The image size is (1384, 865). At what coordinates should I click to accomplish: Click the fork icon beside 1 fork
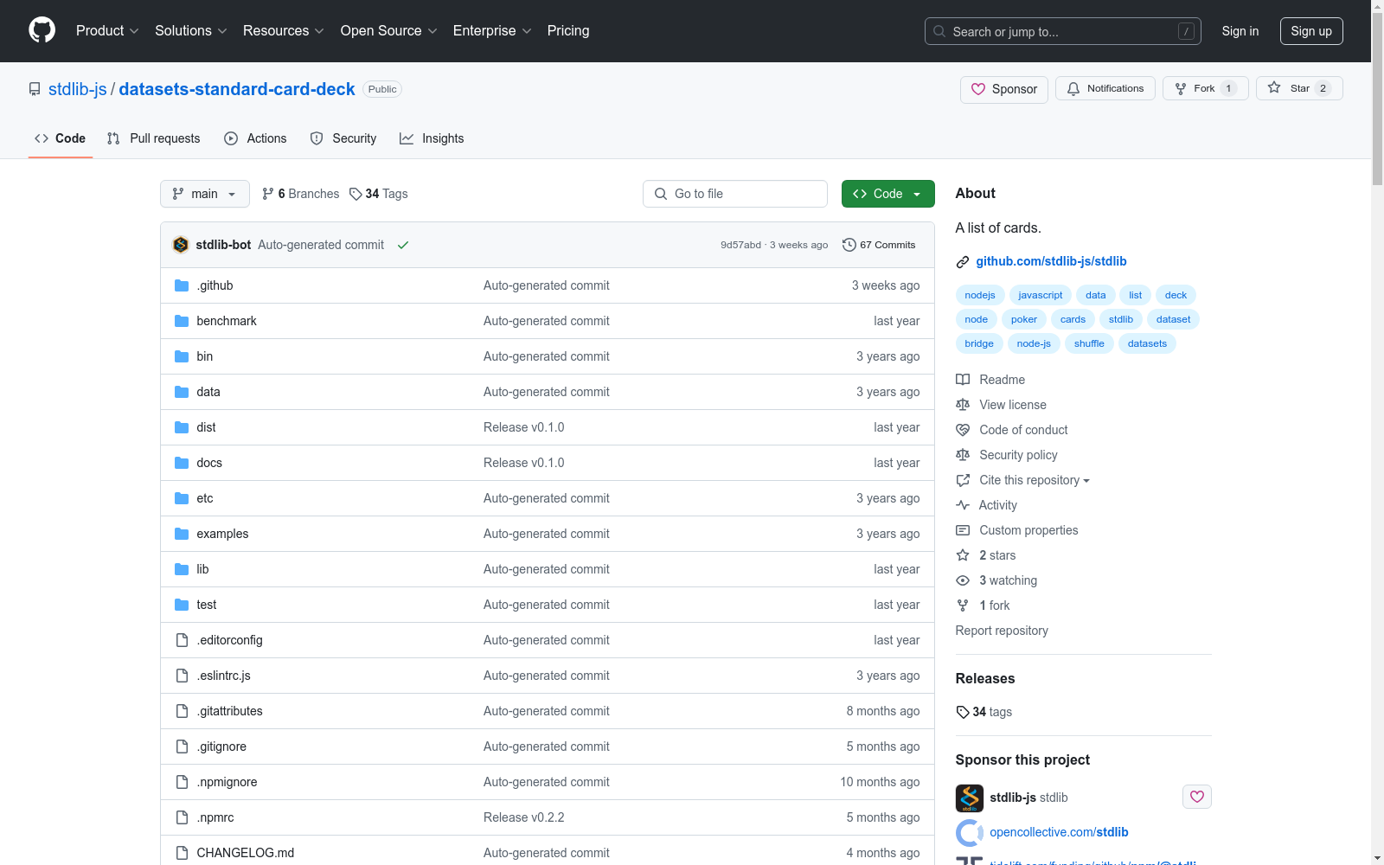coord(963,605)
